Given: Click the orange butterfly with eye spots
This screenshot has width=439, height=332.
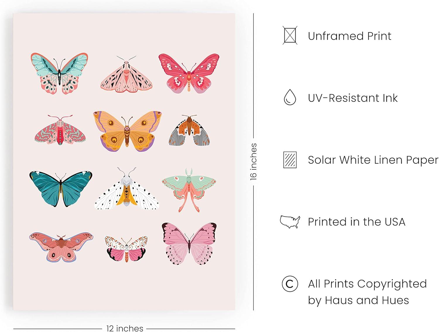Looking at the screenshot, I should pos(127,131).
